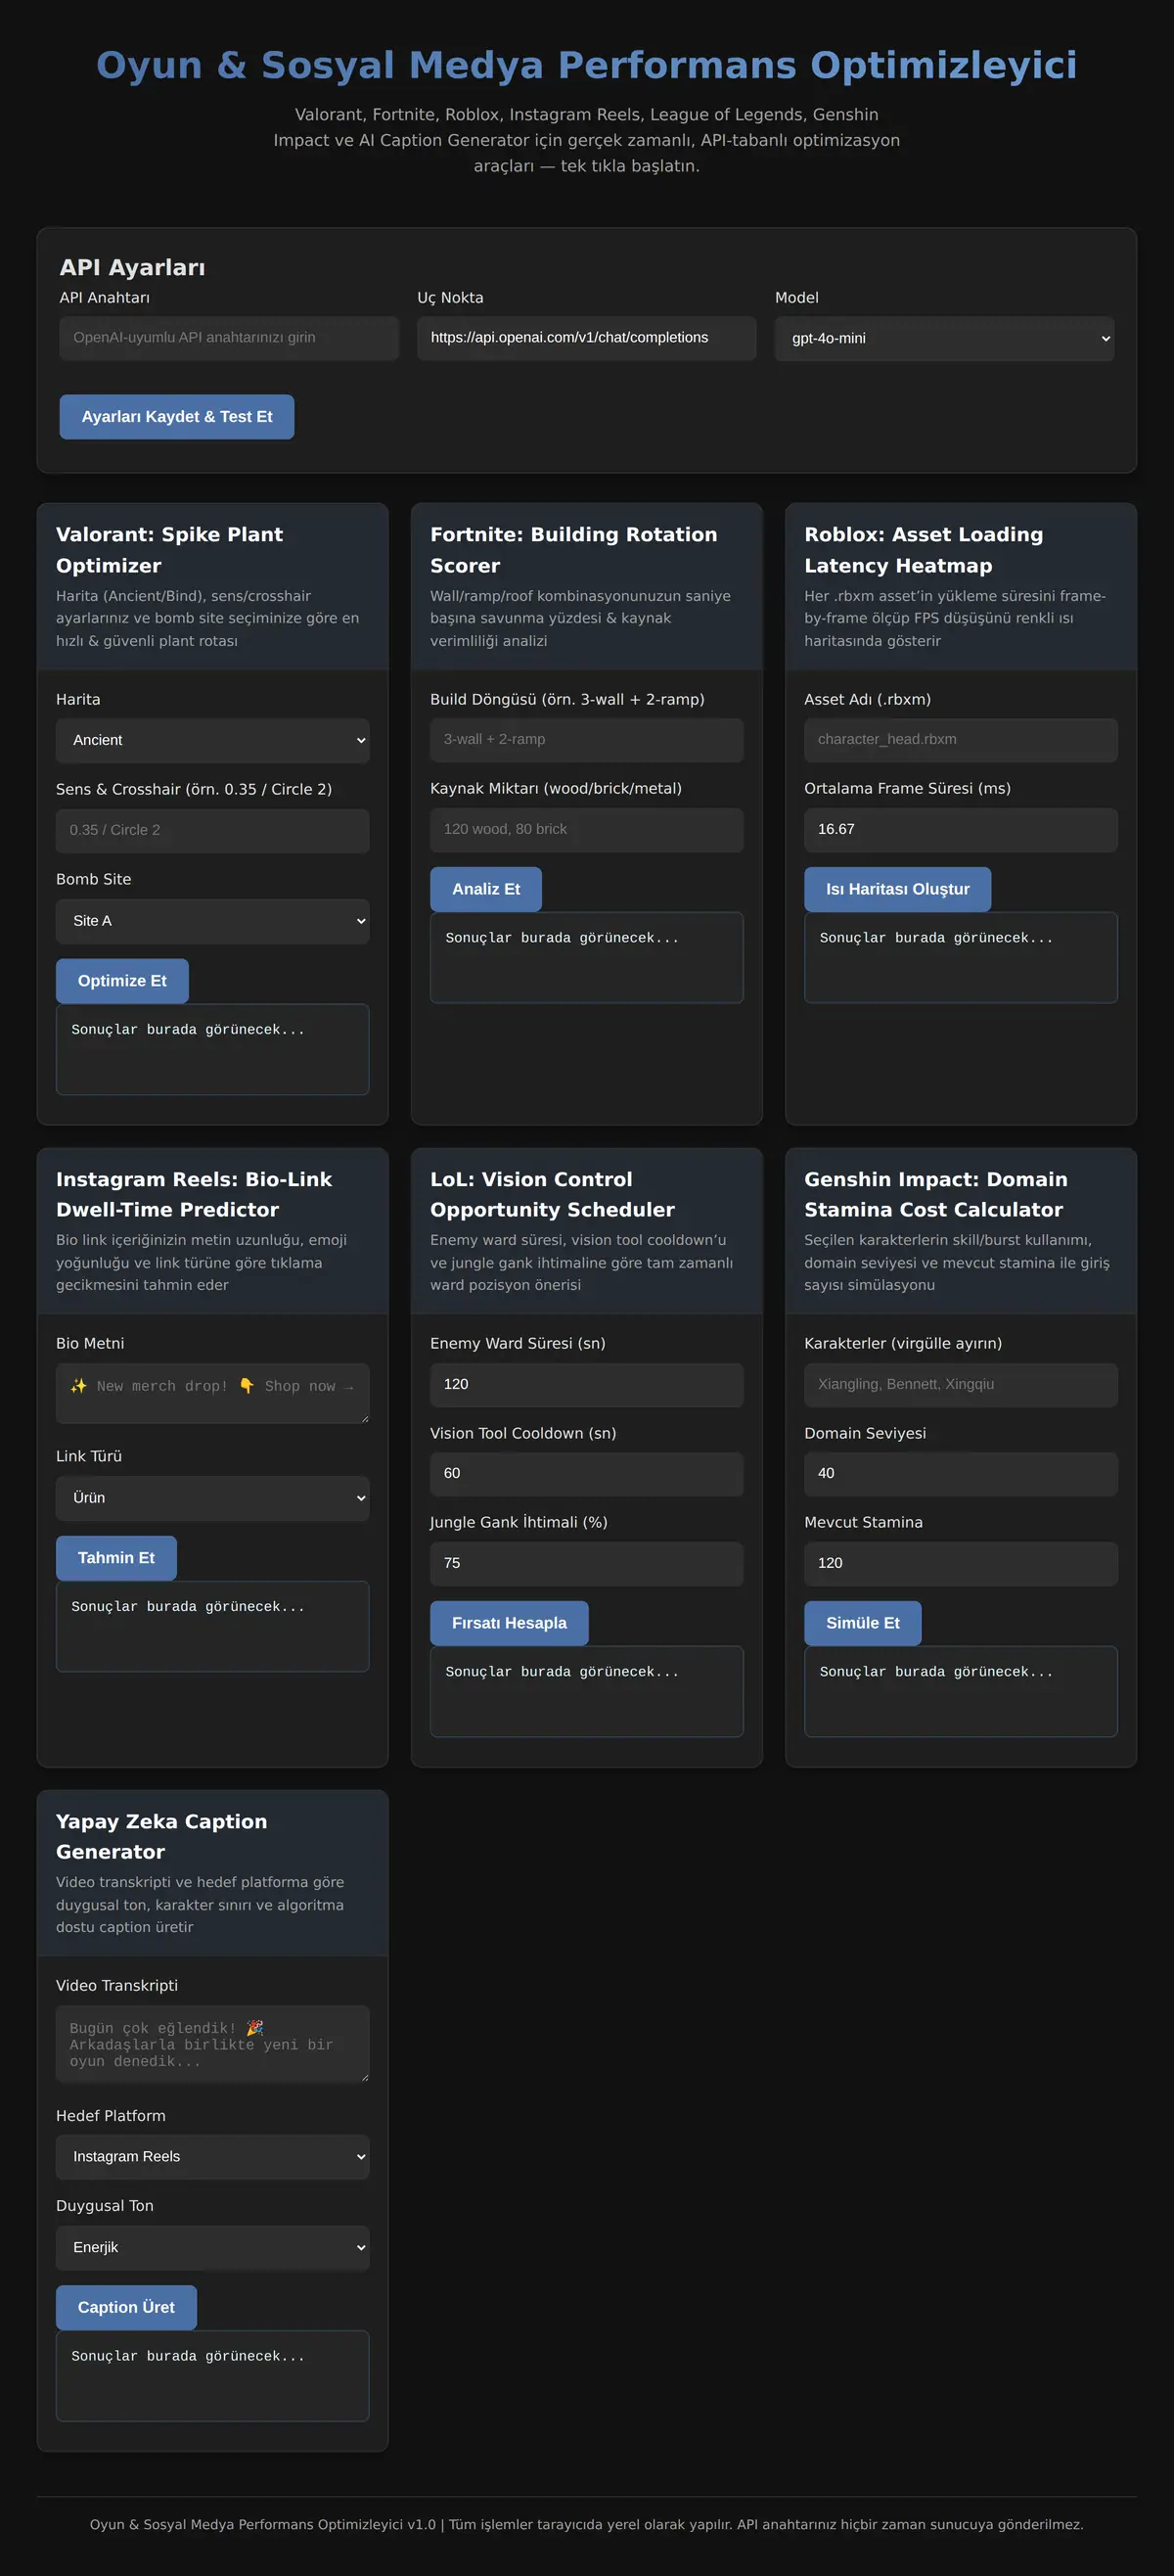Click the Optimize Et button

[122, 981]
